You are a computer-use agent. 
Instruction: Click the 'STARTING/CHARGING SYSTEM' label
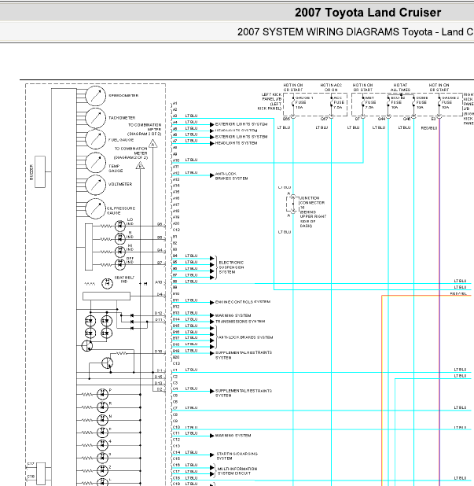(x=237, y=456)
